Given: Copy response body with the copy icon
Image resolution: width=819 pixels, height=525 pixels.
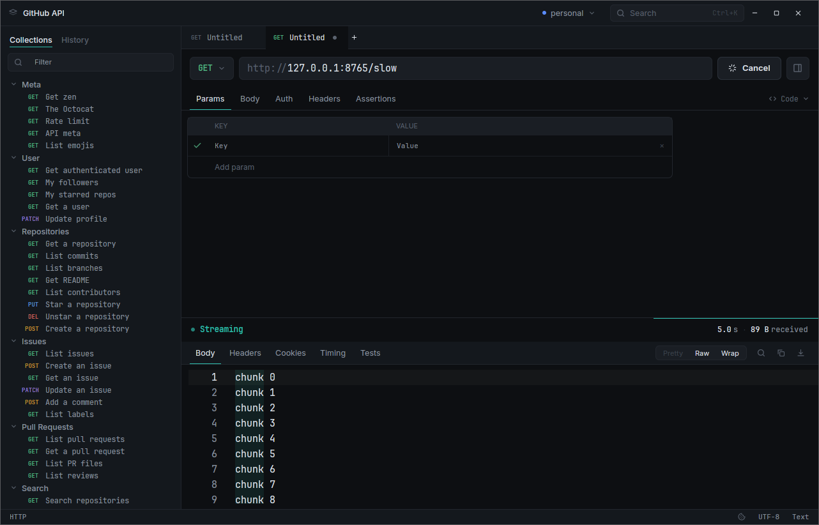Looking at the screenshot, I should click(x=781, y=353).
